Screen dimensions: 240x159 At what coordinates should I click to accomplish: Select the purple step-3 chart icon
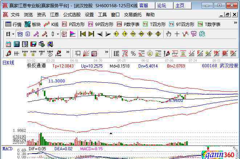36,34
